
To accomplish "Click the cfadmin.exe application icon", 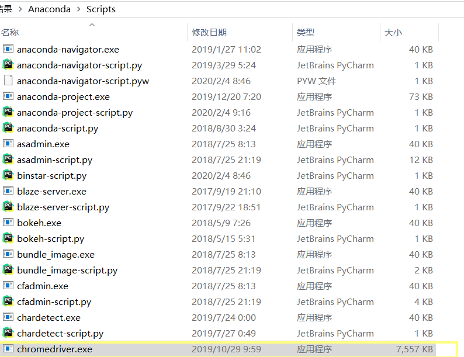I will (x=8, y=285).
